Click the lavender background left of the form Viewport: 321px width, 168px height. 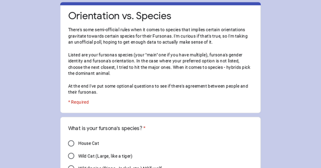coord(30,84)
